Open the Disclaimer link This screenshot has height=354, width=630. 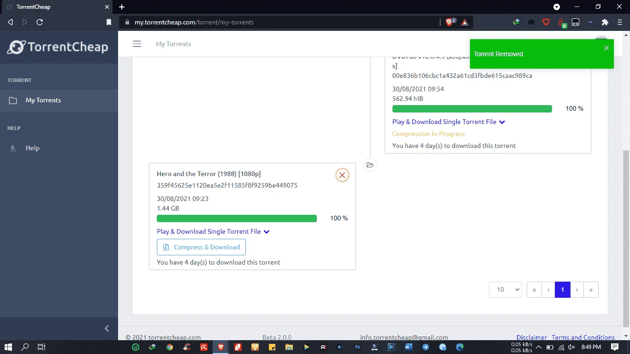point(532,337)
